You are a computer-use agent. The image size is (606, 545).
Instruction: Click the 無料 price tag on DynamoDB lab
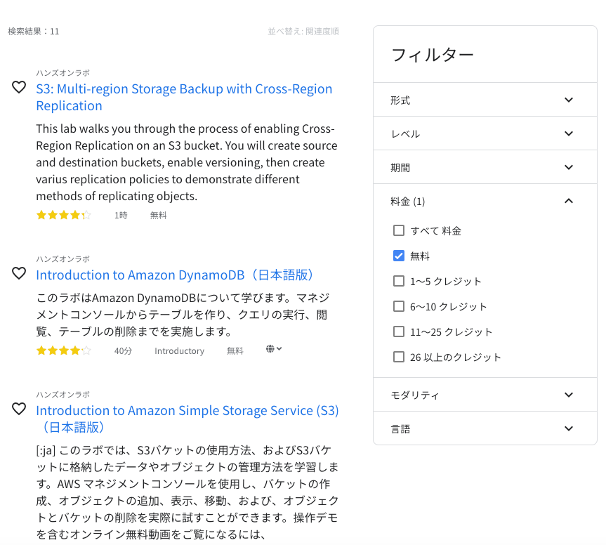click(235, 351)
